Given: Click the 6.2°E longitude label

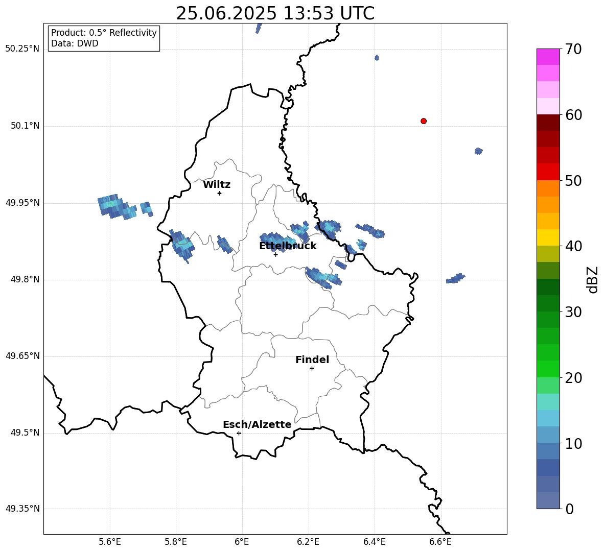Looking at the screenshot, I should click(308, 542).
